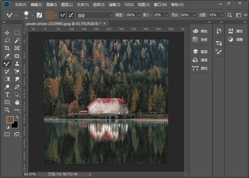
Task: Open the workspace switcher icon
Action: [x=239, y=15]
